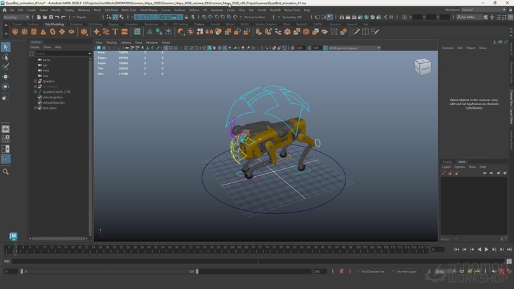Select the arrow Select tool in the toolbox
The width and height of the screenshot is (514, 289).
[x=6, y=47]
